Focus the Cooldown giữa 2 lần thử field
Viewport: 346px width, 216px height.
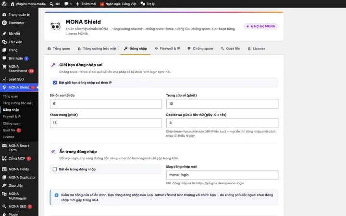click(x=222, y=123)
